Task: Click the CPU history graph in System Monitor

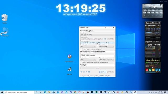Action: point(153,59)
